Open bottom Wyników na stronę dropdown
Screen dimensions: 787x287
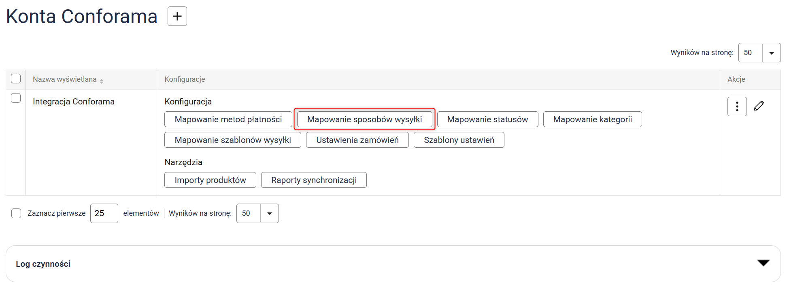[269, 214]
